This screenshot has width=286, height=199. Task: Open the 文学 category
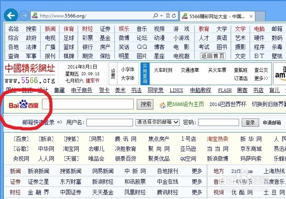click(x=240, y=29)
